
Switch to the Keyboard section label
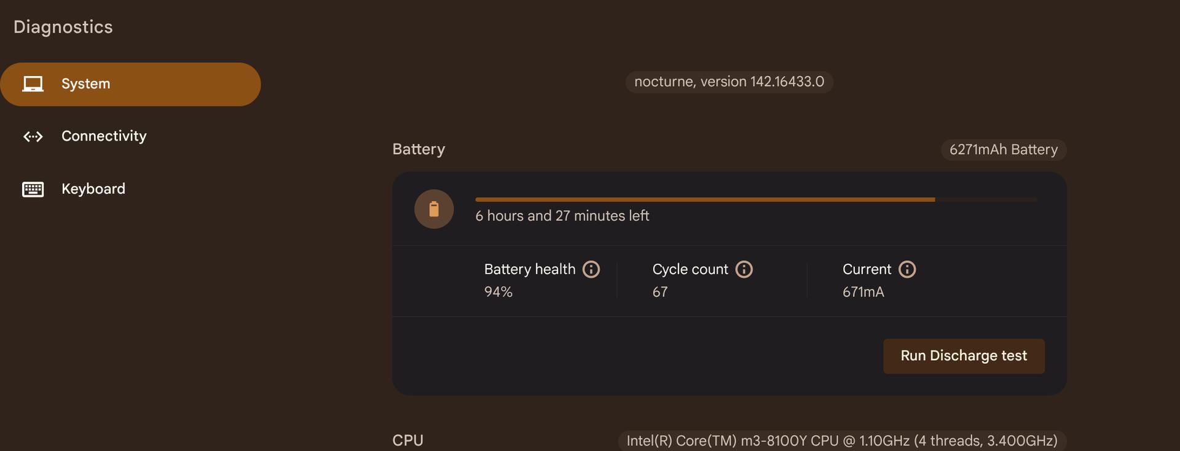pyautogui.click(x=93, y=189)
